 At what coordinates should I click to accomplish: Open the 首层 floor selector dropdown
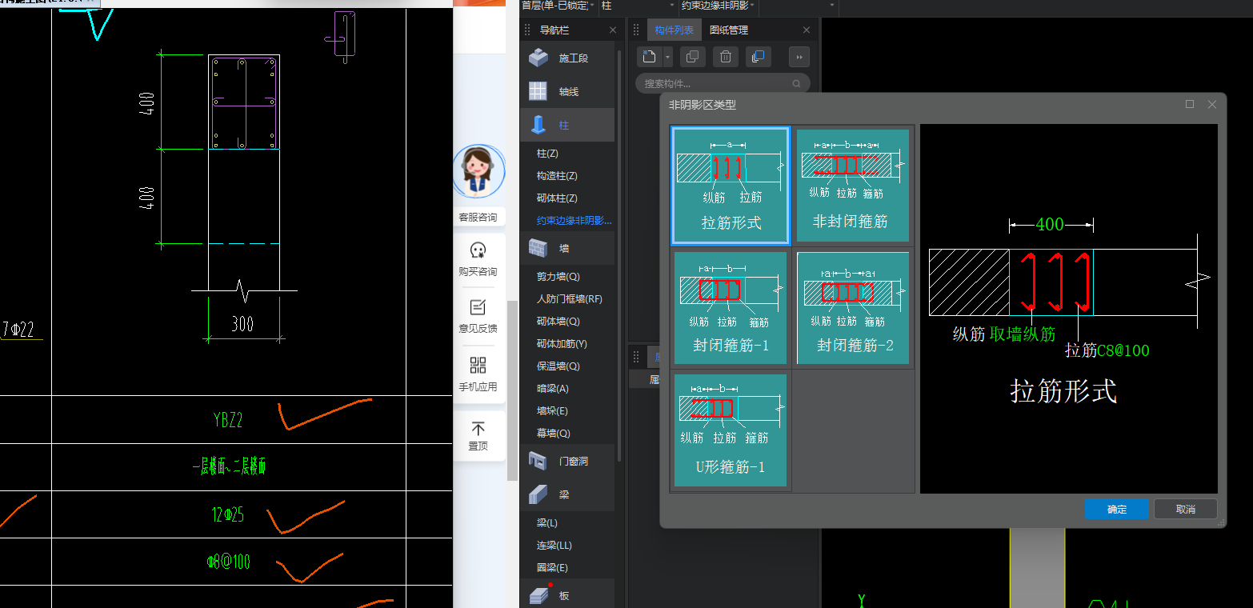pos(558,6)
